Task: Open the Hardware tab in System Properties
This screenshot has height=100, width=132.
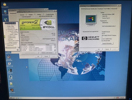Action: click(100, 9)
